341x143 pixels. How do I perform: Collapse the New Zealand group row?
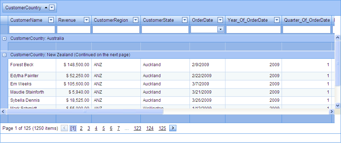4,55
